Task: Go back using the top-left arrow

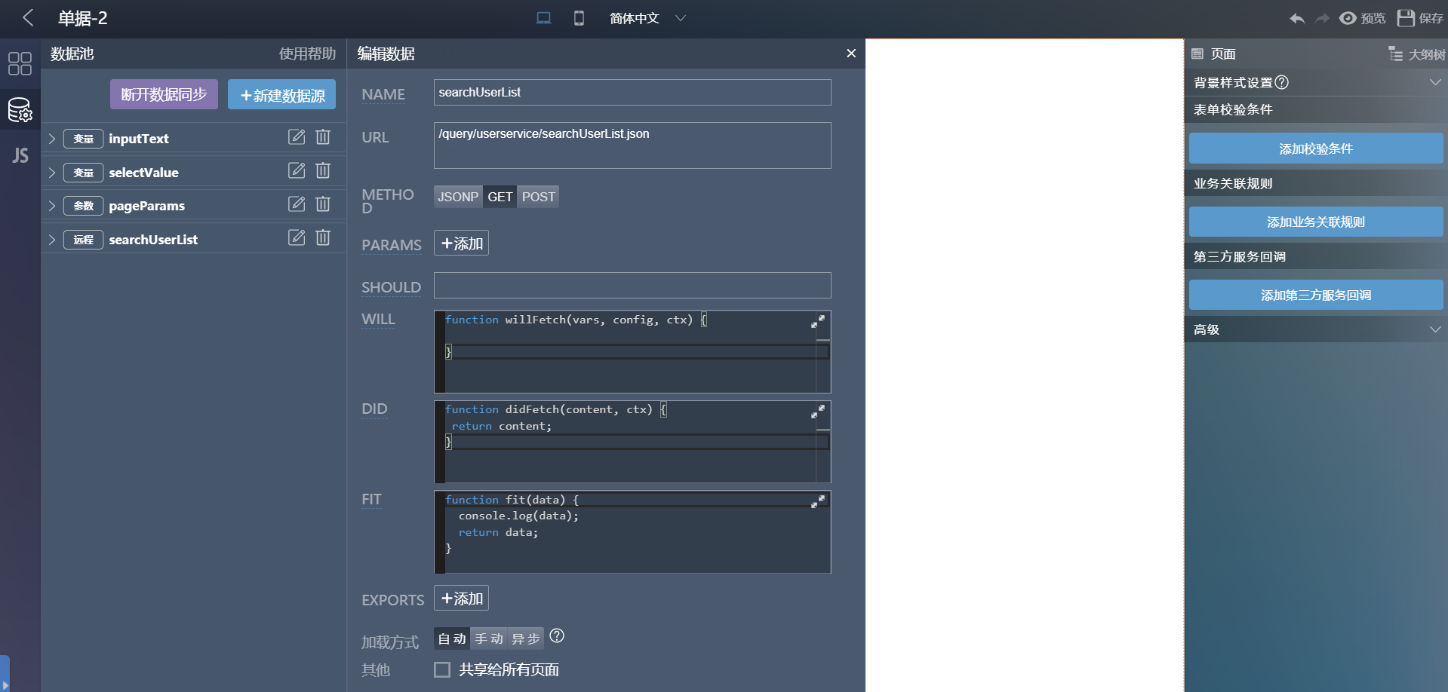Action: 28,18
